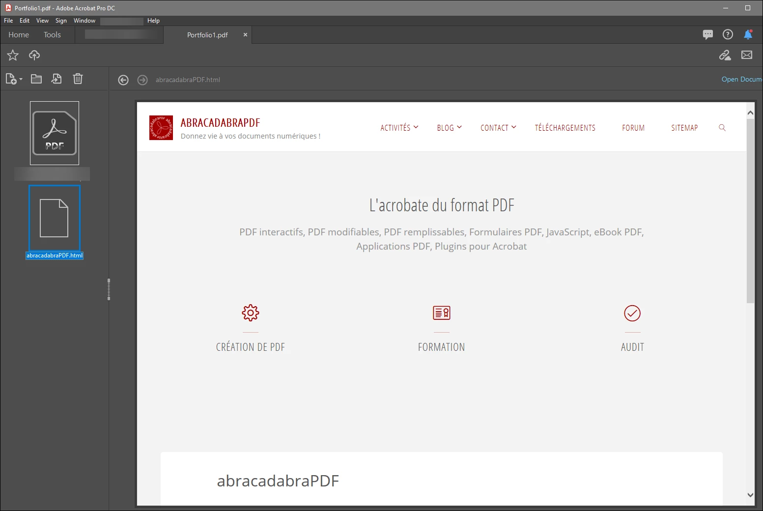The width and height of the screenshot is (763, 511).
Task: Open the Add Files dropdown arrow
Action: [21, 79]
